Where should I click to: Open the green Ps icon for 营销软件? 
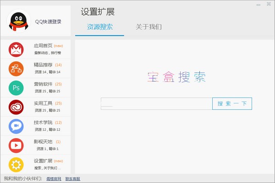16,88
